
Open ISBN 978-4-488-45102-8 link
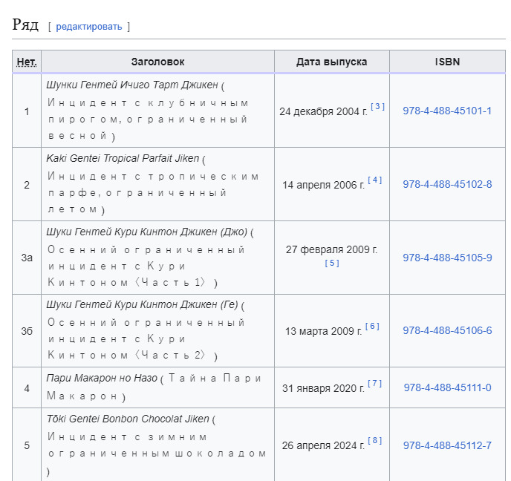447,184
